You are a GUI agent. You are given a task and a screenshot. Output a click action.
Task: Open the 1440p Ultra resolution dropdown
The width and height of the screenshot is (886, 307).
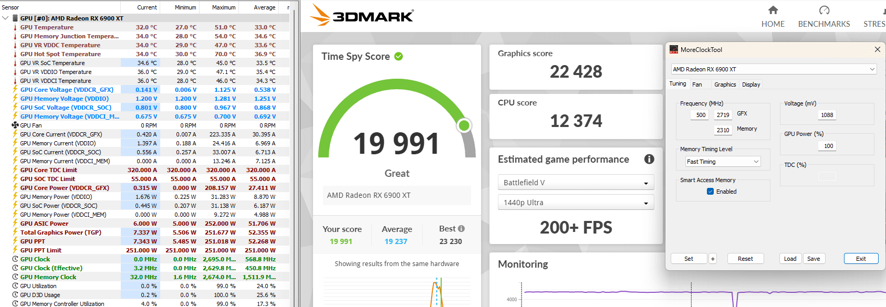[x=576, y=202]
